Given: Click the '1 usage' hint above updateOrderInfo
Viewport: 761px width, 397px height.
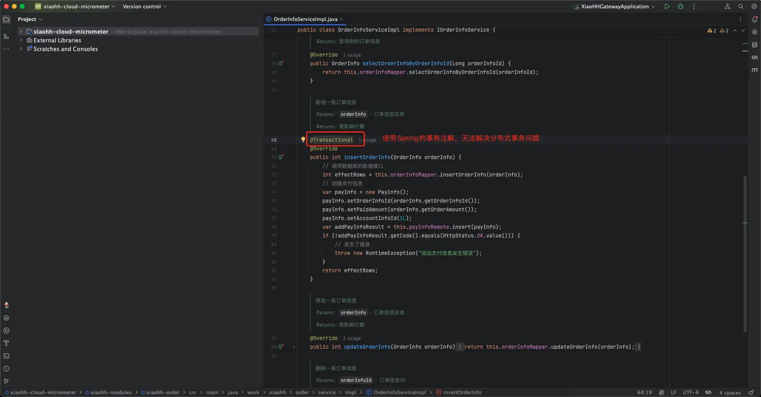Looking at the screenshot, I should click(352, 338).
